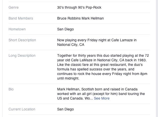Screen dimensions: 158x117
Task: Click the Bio label
Action: [x=11, y=89]
